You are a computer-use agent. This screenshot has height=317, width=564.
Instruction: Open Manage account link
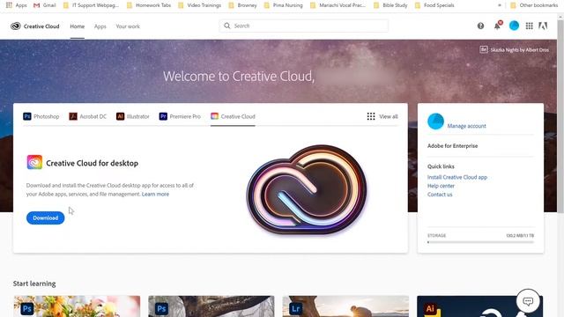point(466,126)
